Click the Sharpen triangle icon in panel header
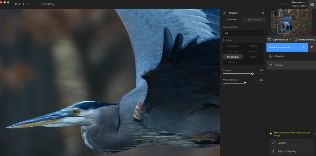The width and height of the screenshot is (316, 156). [225, 13]
